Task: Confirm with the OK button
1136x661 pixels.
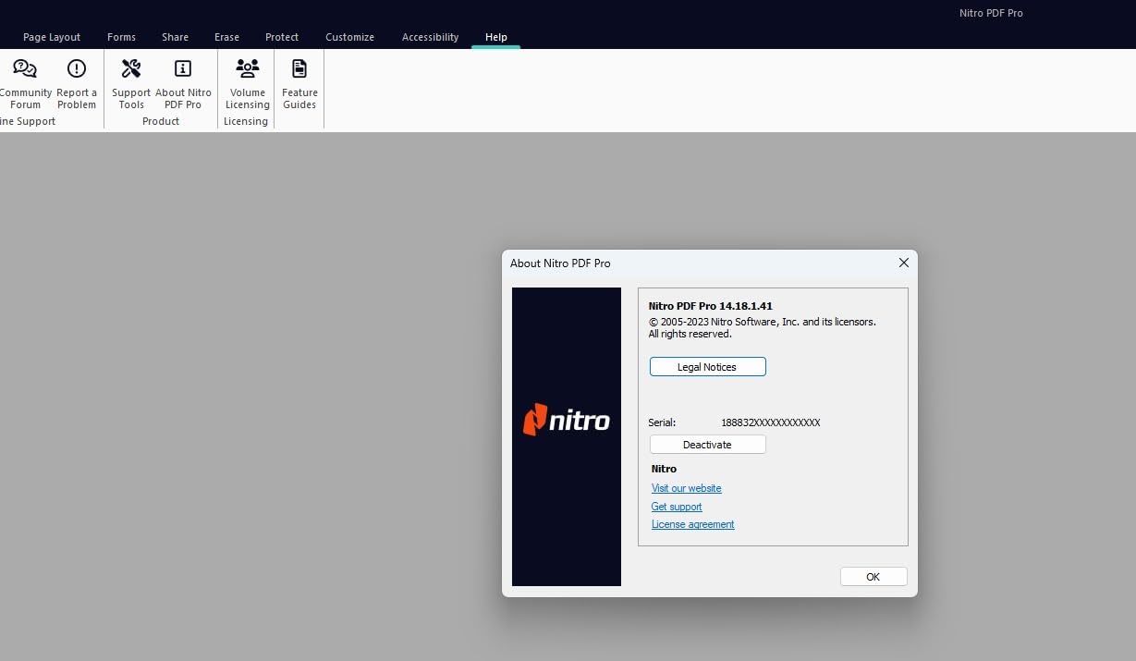Action: (x=873, y=576)
